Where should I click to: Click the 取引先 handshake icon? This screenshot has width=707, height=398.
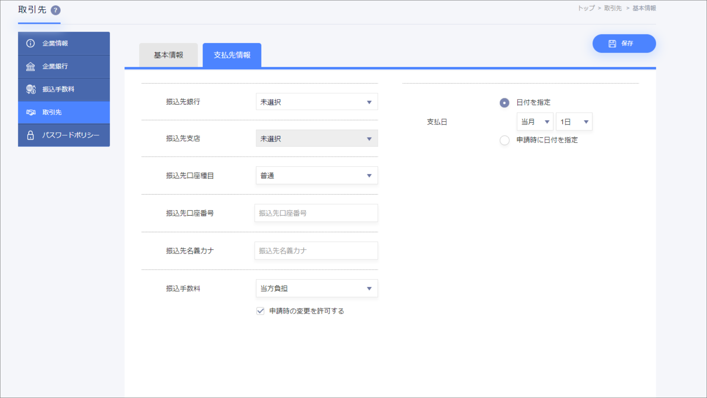click(x=31, y=112)
